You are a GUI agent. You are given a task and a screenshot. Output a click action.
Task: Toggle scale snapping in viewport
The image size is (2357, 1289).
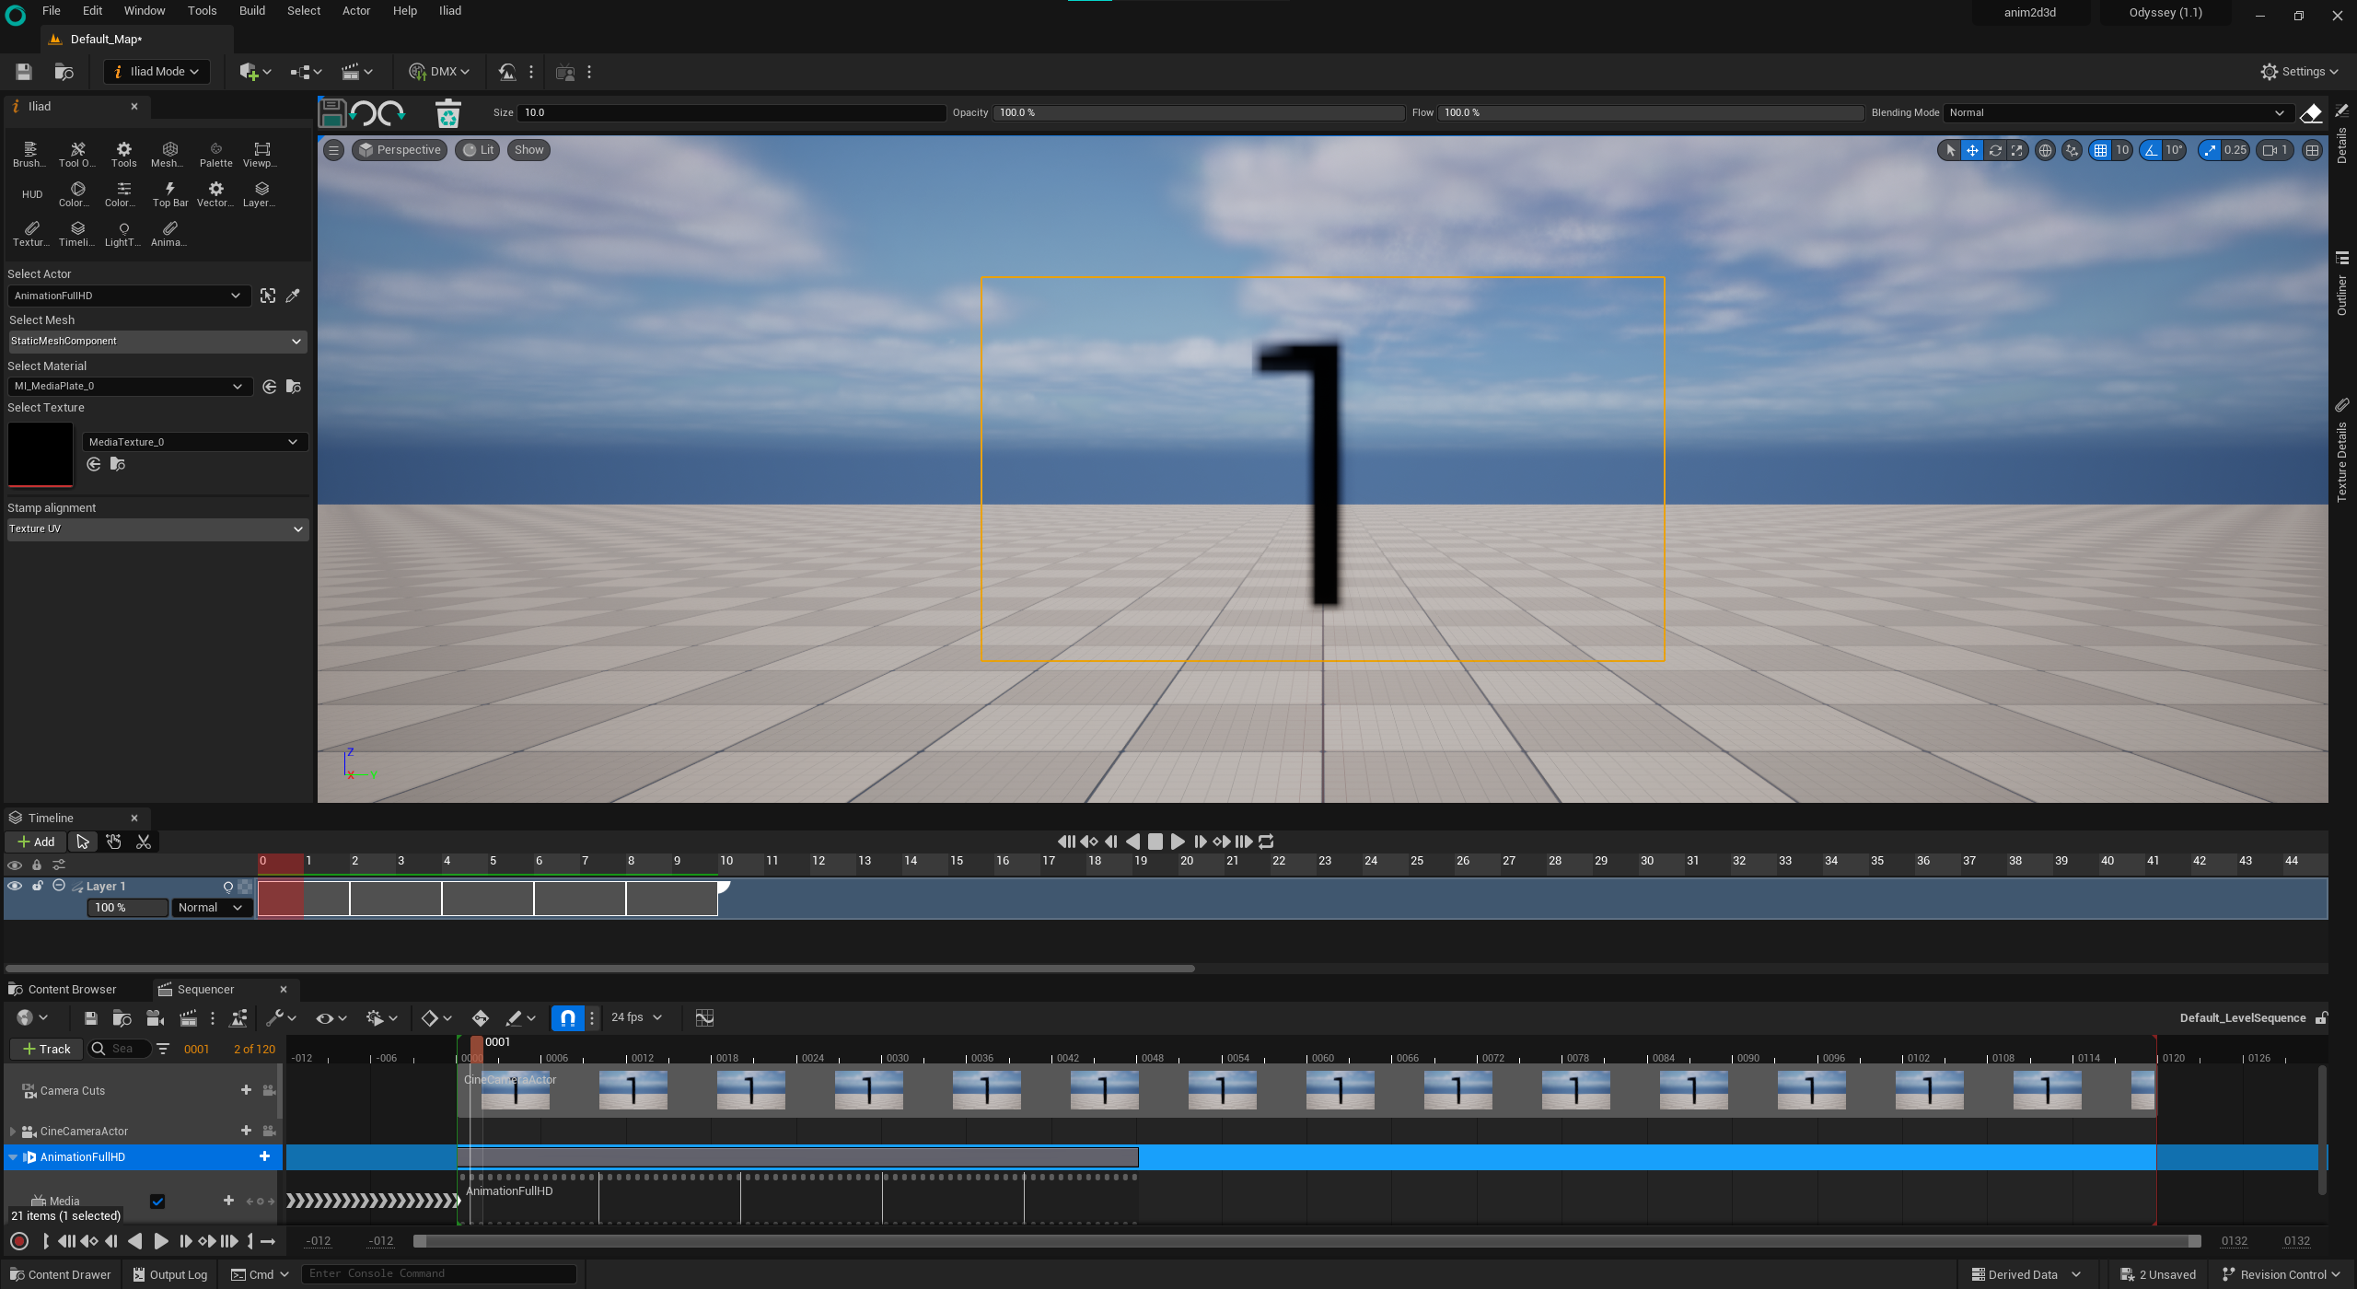click(x=2210, y=150)
